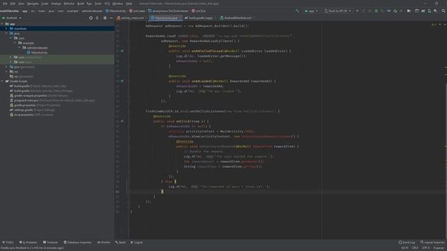Click the onAdLoaded override gutter icon
447x251 pixels.
(x=122, y=81)
